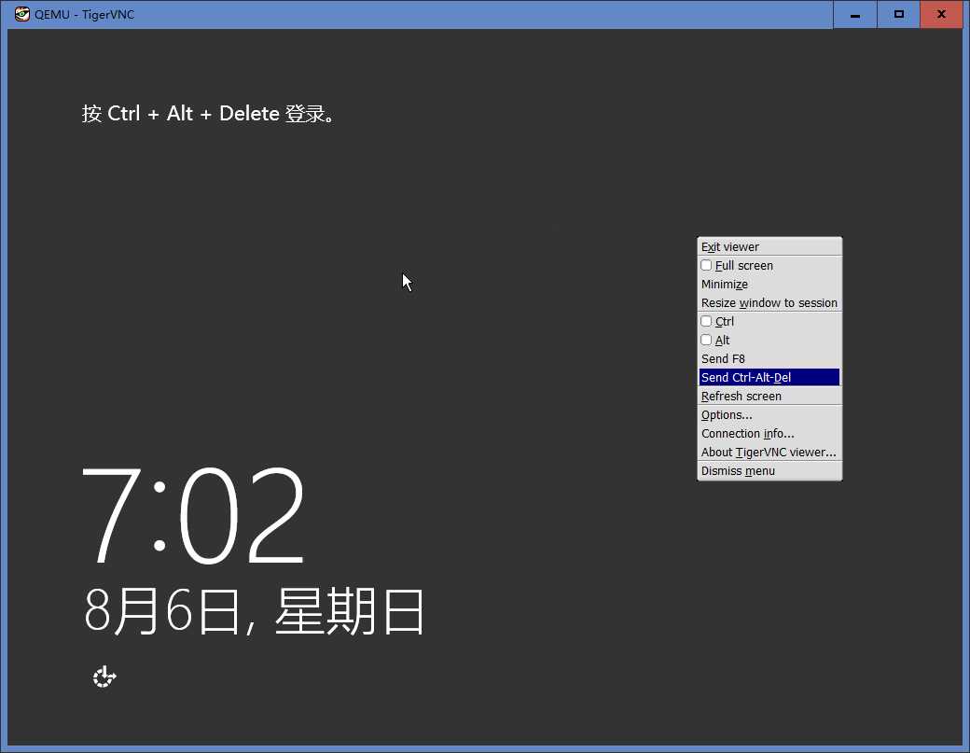This screenshot has height=753, width=970.
Task: Open the Ease of Access icon
Action: (104, 676)
